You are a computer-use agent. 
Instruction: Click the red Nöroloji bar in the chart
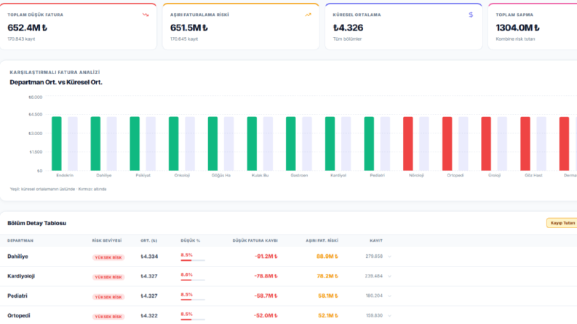pyautogui.click(x=408, y=144)
